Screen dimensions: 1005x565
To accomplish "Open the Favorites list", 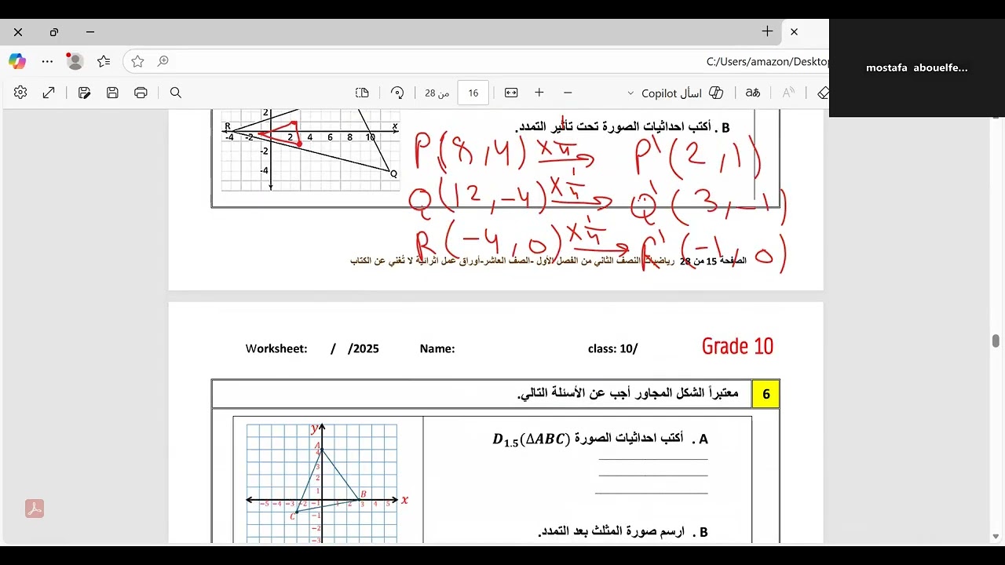I will point(104,61).
